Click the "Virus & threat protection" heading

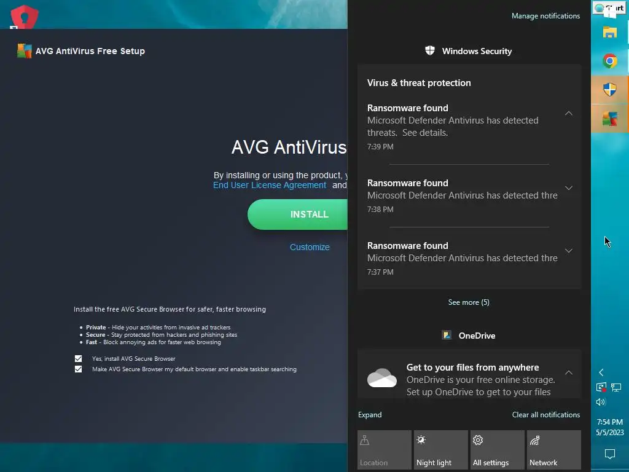coord(419,83)
